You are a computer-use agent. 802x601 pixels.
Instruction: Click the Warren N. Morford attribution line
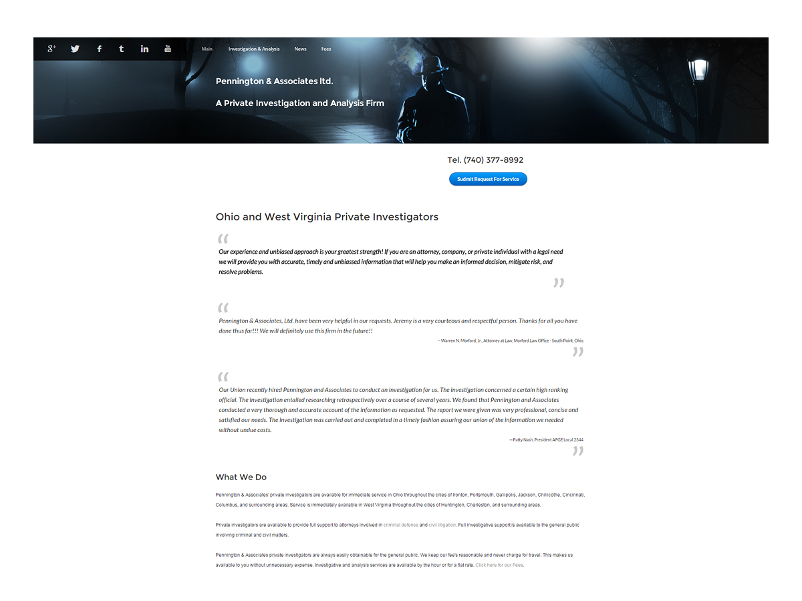[x=510, y=341]
